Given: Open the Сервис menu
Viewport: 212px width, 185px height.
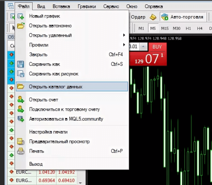Looking at the screenshot, I should [111, 6].
